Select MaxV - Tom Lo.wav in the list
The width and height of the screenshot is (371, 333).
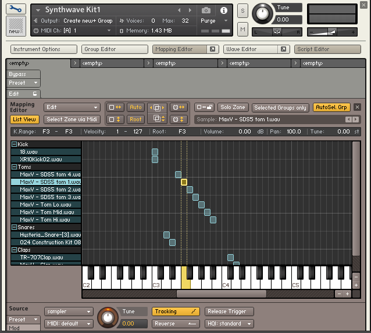click(x=46, y=205)
